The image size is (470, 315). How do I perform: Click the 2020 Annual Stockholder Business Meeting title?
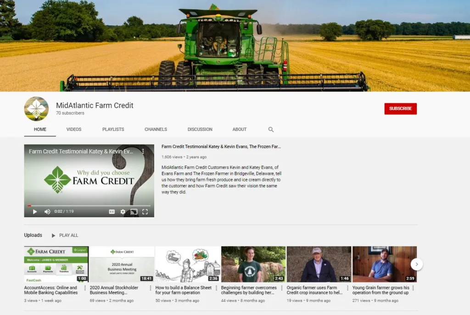[114, 290]
